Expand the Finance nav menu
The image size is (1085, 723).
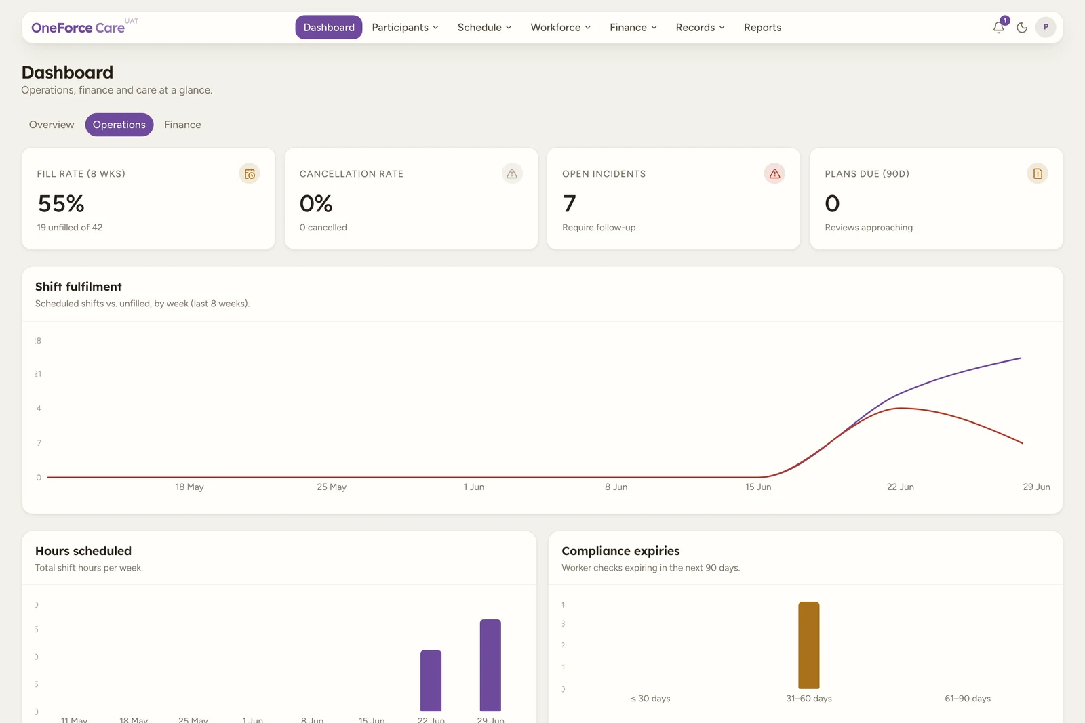pyautogui.click(x=633, y=27)
